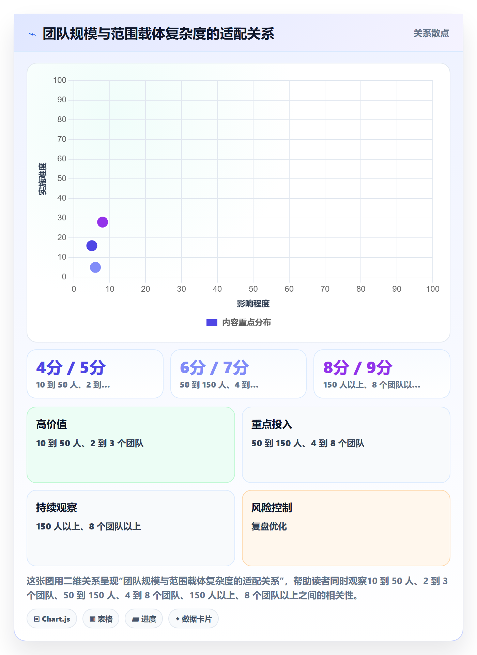Click the chart title 团队规模与范围载体复杂度的适配关系
The image size is (477, 655).
[x=158, y=34]
